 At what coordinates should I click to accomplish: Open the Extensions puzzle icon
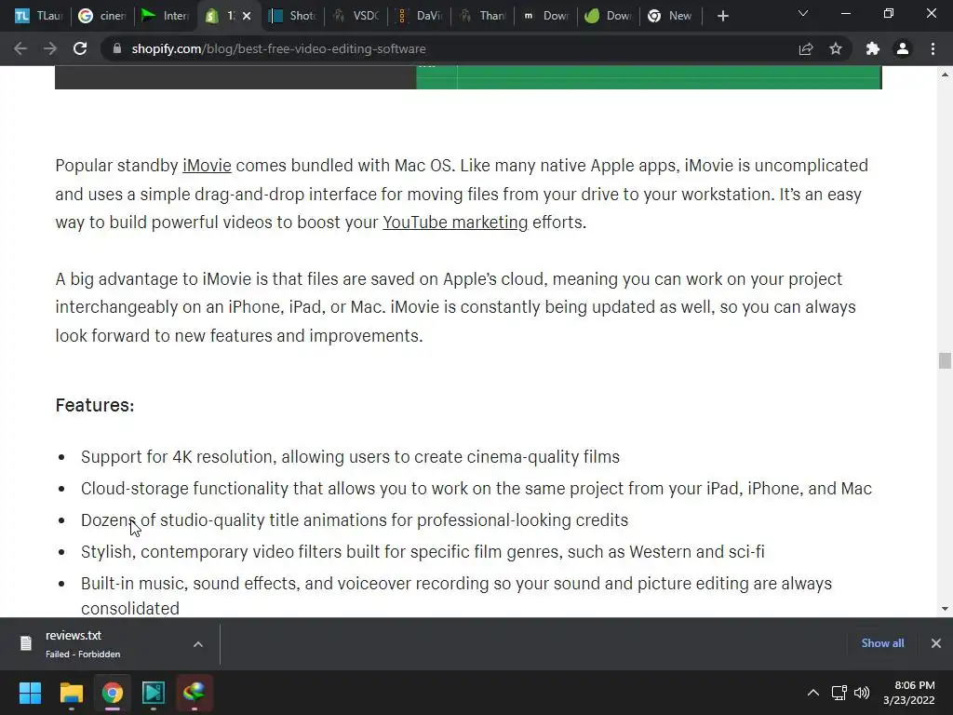click(873, 48)
